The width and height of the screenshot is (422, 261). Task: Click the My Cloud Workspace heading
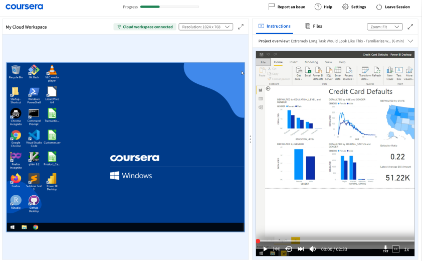pos(26,27)
